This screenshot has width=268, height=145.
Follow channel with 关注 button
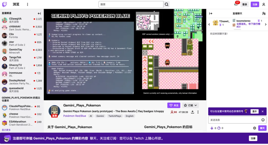click(x=174, y=106)
